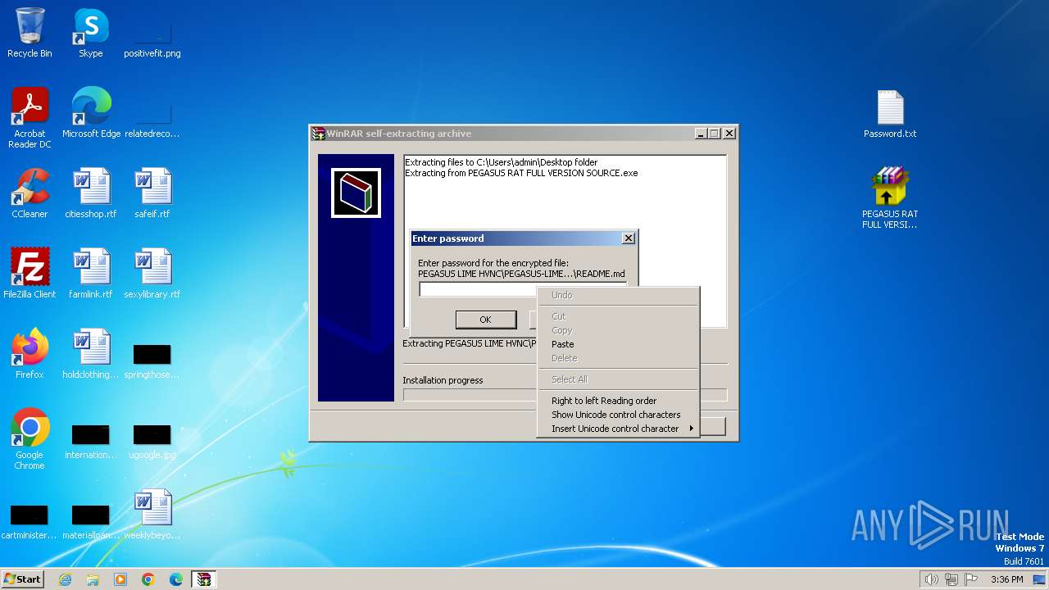The height and width of the screenshot is (590, 1049).
Task: Click the WinRAR title bar icon
Action: pyautogui.click(x=319, y=134)
